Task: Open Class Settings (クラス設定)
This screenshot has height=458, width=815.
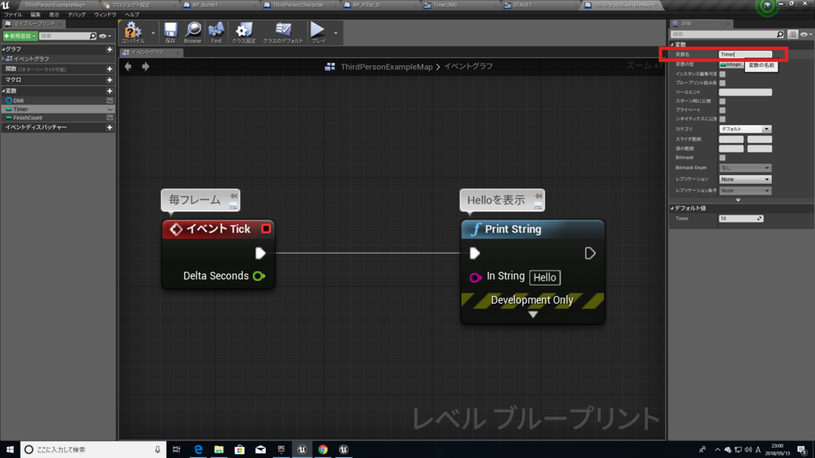Action: click(244, 32)
